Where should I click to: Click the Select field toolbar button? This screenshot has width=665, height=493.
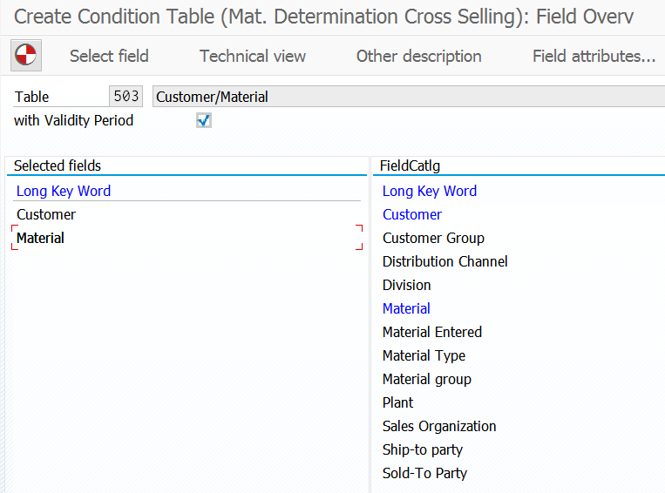pos(109,56)
